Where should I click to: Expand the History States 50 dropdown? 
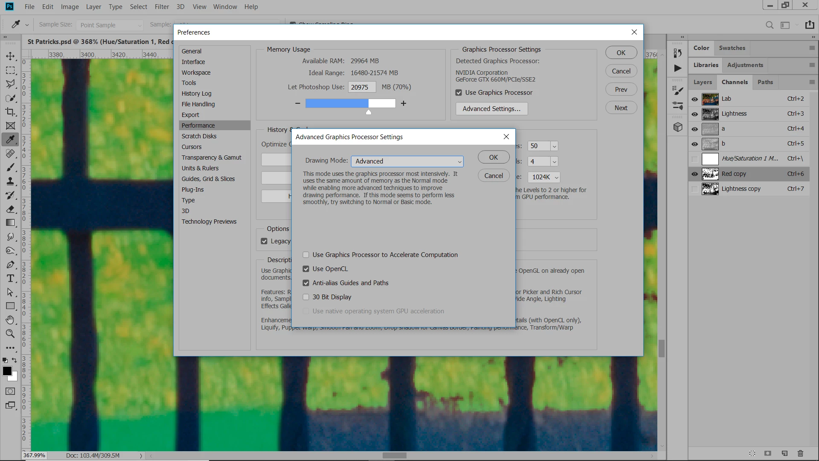point(554,146)
